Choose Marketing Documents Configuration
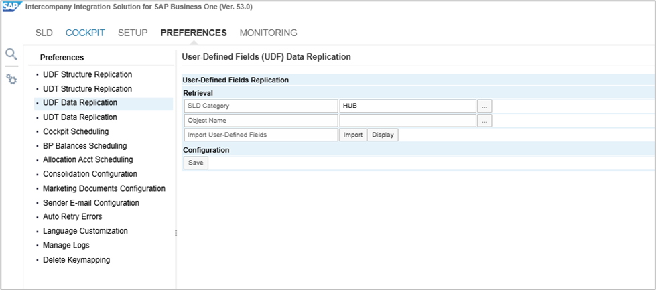 pyautogui.click(x=104, y=188)
